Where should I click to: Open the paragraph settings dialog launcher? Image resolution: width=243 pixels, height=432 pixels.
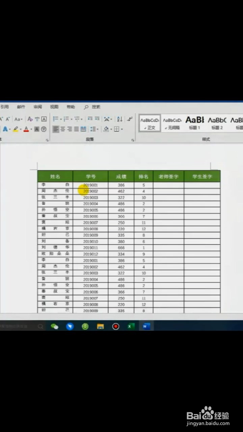[133, 140]
